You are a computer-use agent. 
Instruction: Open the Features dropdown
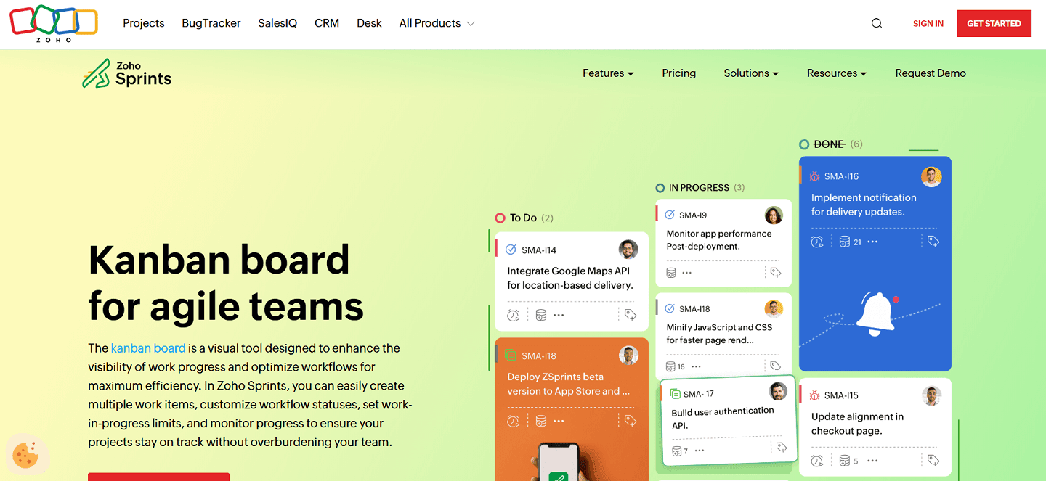coord(608,73)
